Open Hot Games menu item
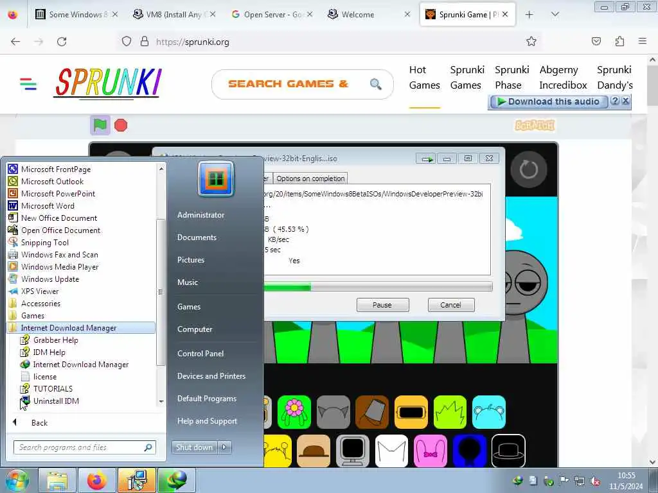Image resolution: width=658 pixels, height=493 pixels. (x=425, y=78)
